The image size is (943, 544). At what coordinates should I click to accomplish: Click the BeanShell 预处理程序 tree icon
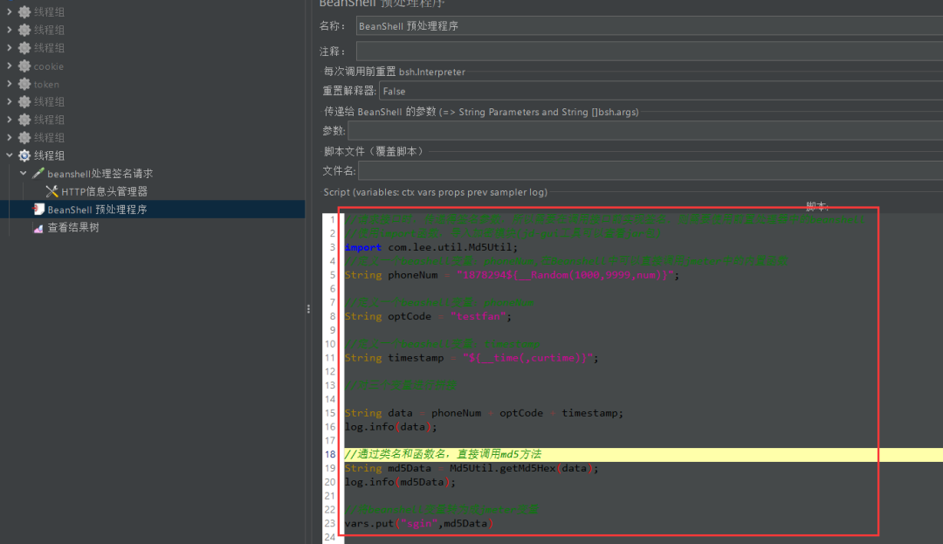pyautogui.click(x=38, y=210)
